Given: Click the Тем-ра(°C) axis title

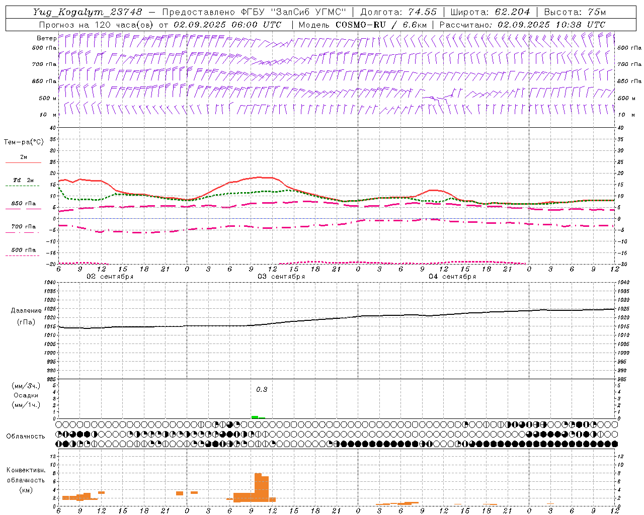Looking at the screenshot, I should point(24,142).
